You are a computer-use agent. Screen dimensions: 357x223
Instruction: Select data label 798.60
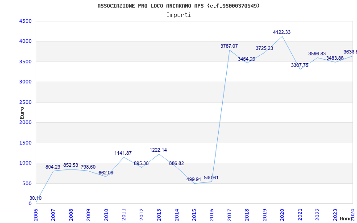point(88,167)
